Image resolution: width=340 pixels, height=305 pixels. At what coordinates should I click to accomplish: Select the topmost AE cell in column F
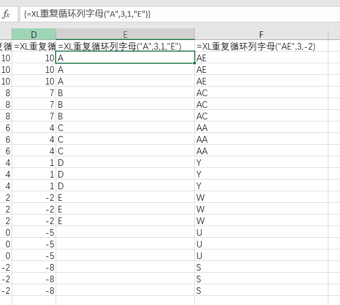261,58
